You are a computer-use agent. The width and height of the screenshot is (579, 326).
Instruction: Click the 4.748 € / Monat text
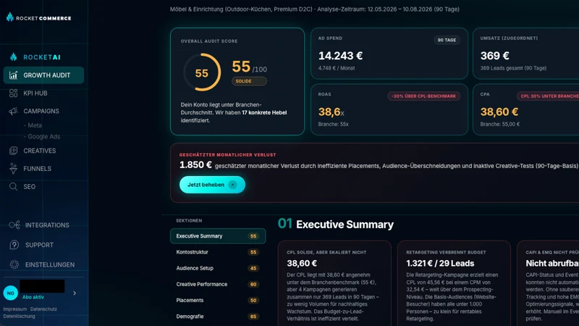coord(337,68)
